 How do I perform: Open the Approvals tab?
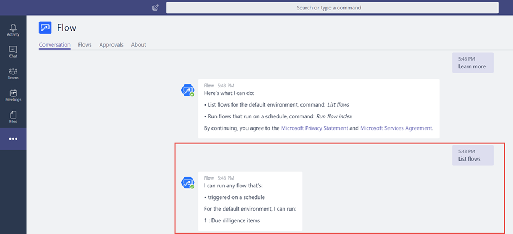click(x=111, y=44)
